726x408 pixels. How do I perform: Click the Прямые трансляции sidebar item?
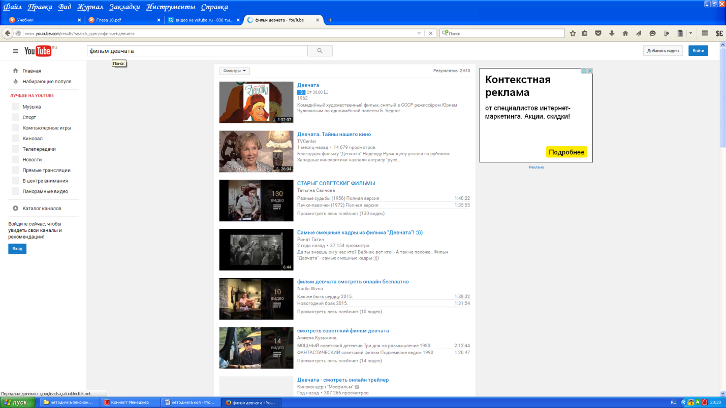click(x=46, y=170)
